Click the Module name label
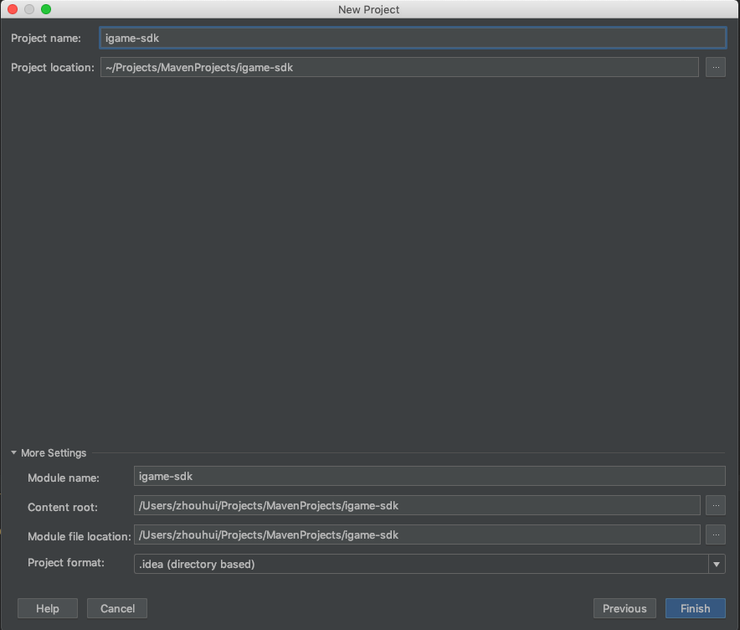Screen dimensions: 740x630 coord(64,478)
